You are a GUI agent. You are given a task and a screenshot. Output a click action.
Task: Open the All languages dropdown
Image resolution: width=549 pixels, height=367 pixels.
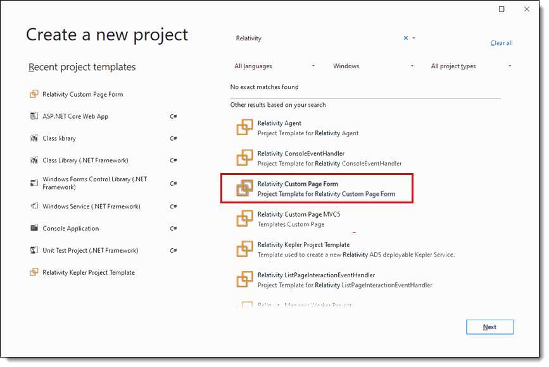coord(275,66)
